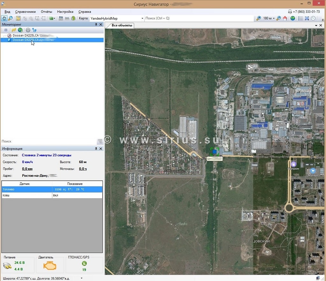Click the red house home icon

[x=285, y=18]
